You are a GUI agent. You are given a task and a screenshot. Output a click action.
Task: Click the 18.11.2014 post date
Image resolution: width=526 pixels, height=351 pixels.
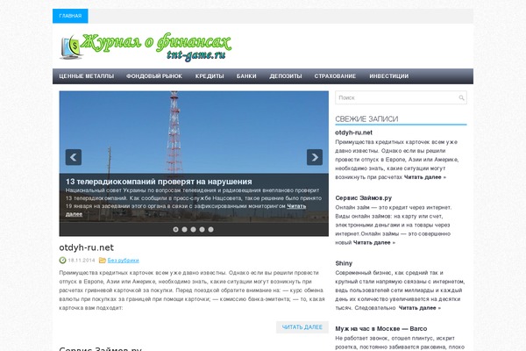pyautogui.click(x=82, y=261)
